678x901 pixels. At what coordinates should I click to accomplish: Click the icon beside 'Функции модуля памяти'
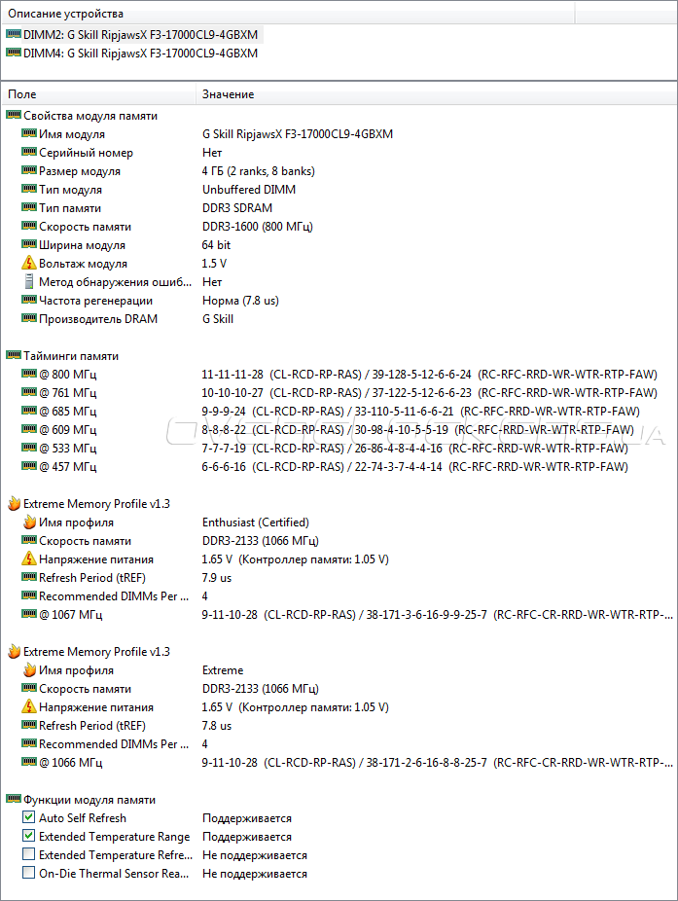click(14, 799)
